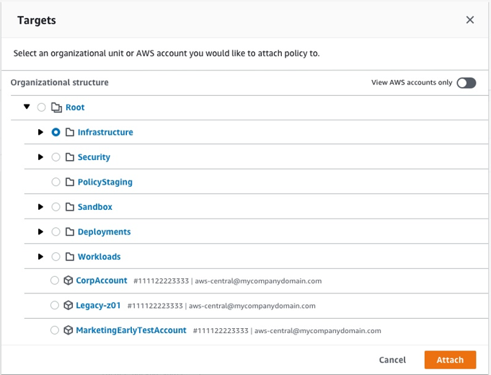Select the Legacy-z01 radio button
This screenshot has width=491, height=375.
click(55, 305)
